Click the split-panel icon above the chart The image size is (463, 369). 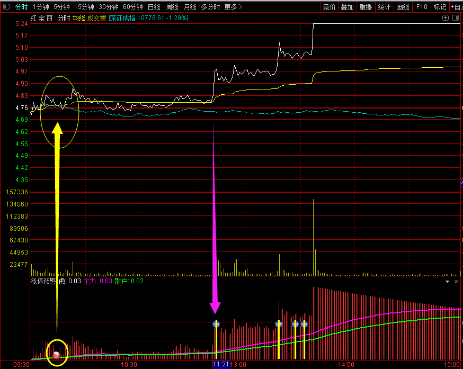[x=455, y=18]
